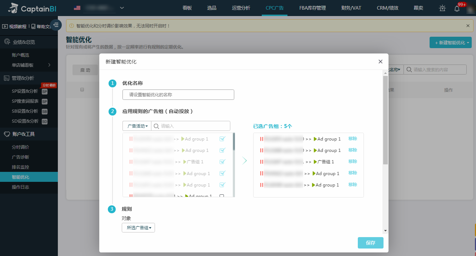Open 帮助文档 help document icon
The image size is (476, 256).
pos(33,26)
